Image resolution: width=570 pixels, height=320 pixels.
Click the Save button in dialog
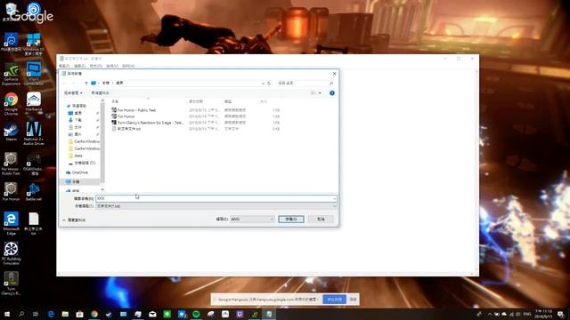[x=291, y=220]
